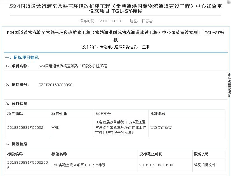
Task: Click the 项目编码 column header
Action: pyautogui.click(x=15, y=114)
